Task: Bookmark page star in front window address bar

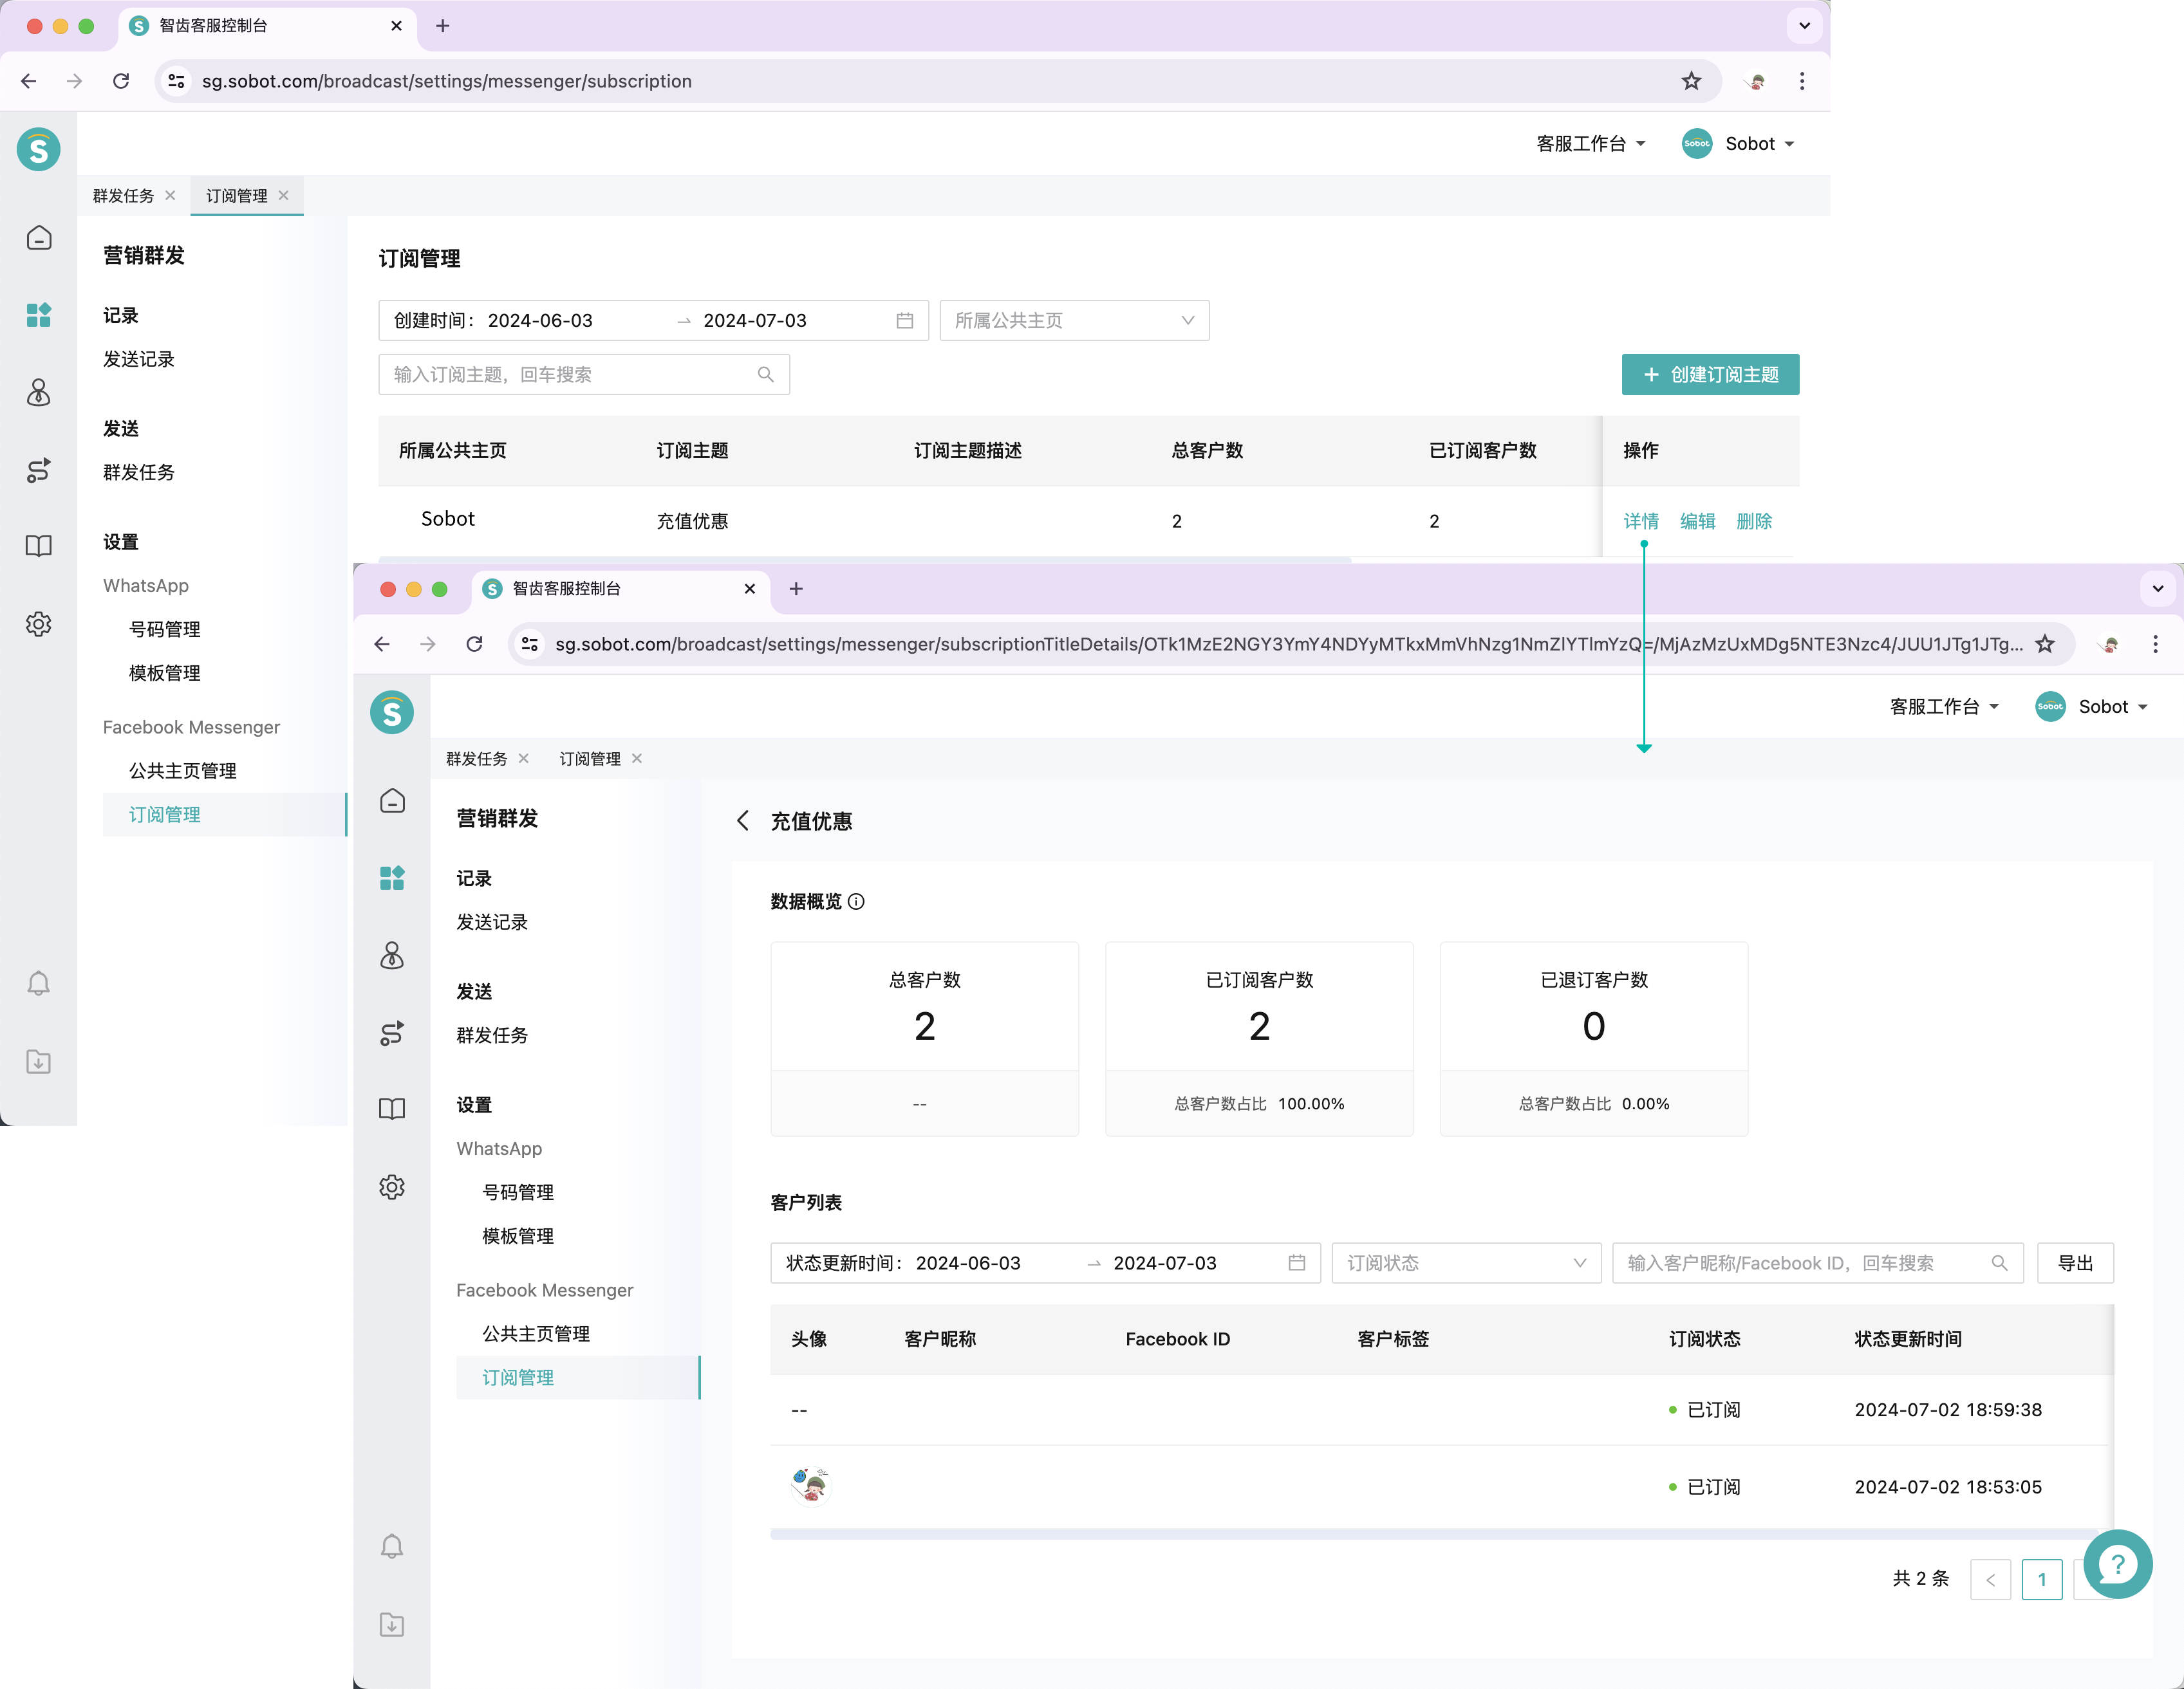Action: tap(2045, 643)
